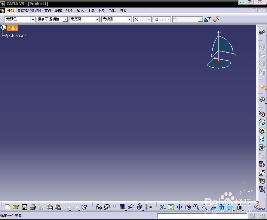Click the New Part icon

click(262, 131)
